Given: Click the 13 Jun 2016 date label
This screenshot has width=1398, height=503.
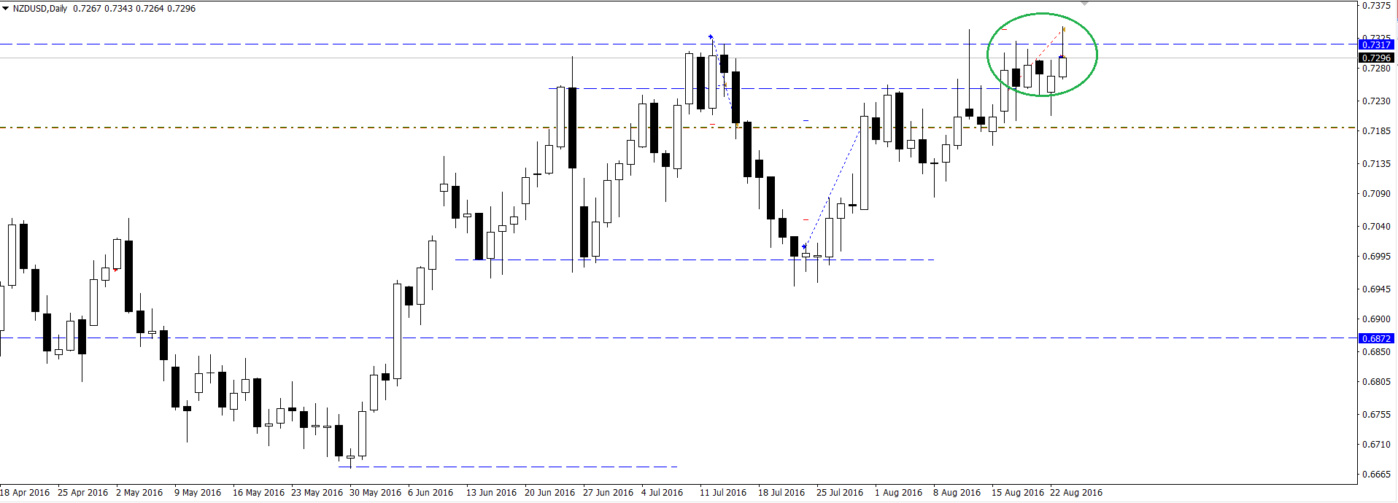Looking at the screenshot, I should tap(491, 493).
